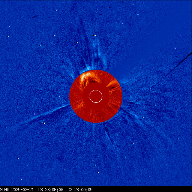192x192 pixels.
Task: Click the dark spot in the lower-left sky
Action: (28, 150)
